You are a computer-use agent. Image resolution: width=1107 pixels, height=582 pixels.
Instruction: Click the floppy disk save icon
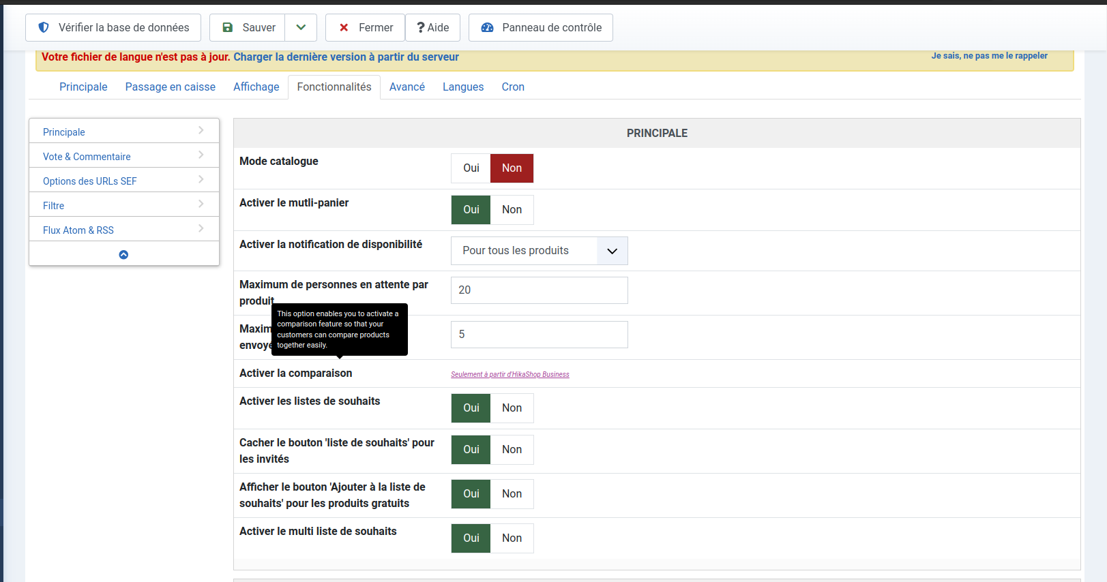tap(228, 27)
